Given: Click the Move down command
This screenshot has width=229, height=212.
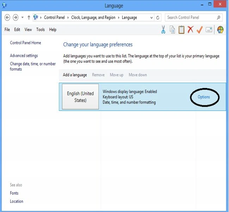Looking at the screenshot, I should [138, 75].
